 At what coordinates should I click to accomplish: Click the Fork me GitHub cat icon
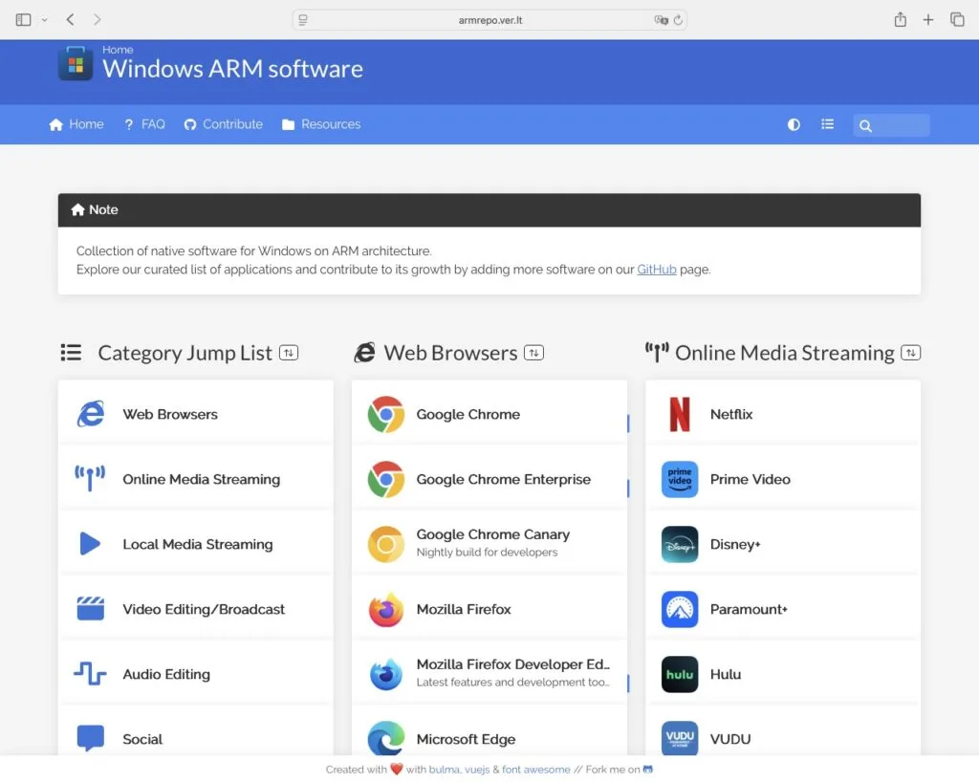(647, 770)
